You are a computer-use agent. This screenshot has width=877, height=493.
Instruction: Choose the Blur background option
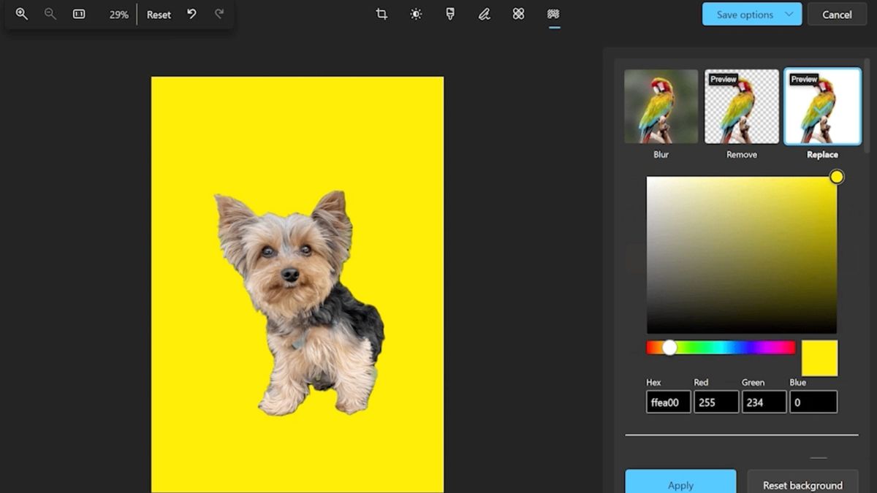(x=661, y=107)
